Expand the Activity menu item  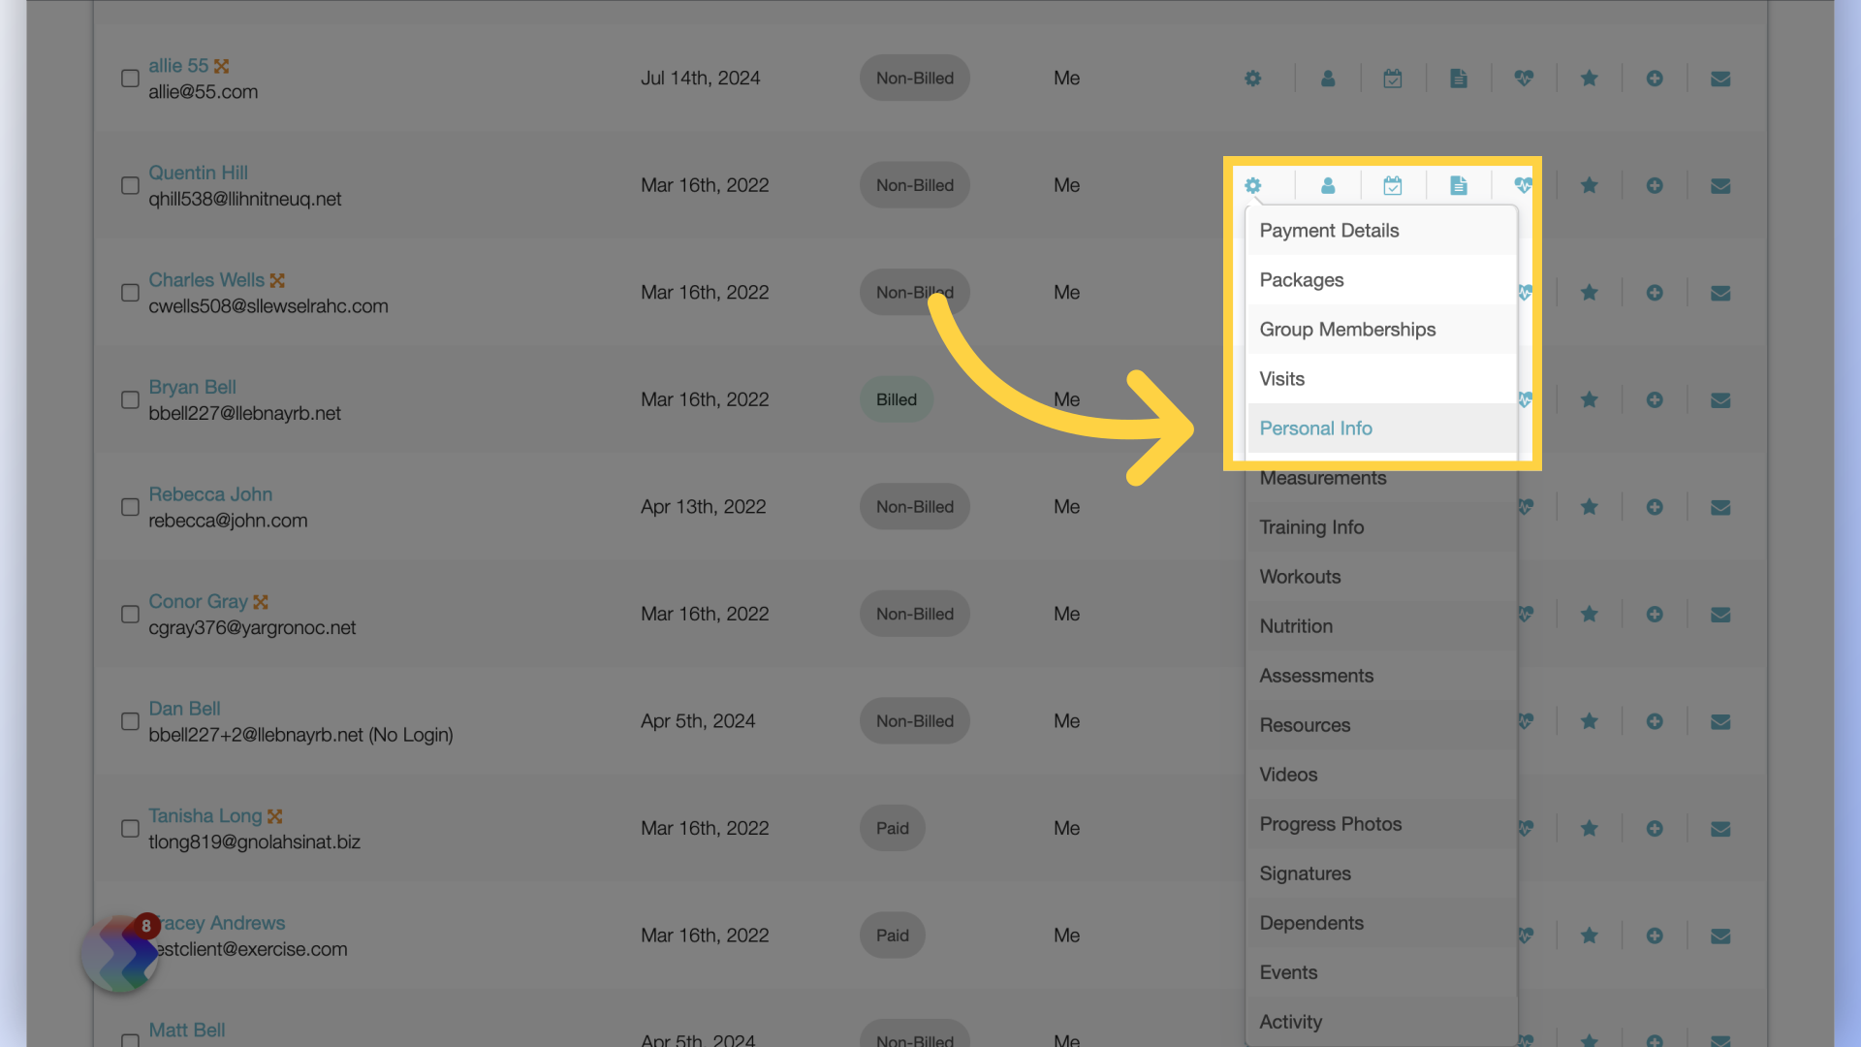pos(1290,1020)
